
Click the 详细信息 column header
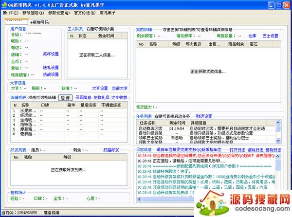pyautogui.click(x=227, y=123)
